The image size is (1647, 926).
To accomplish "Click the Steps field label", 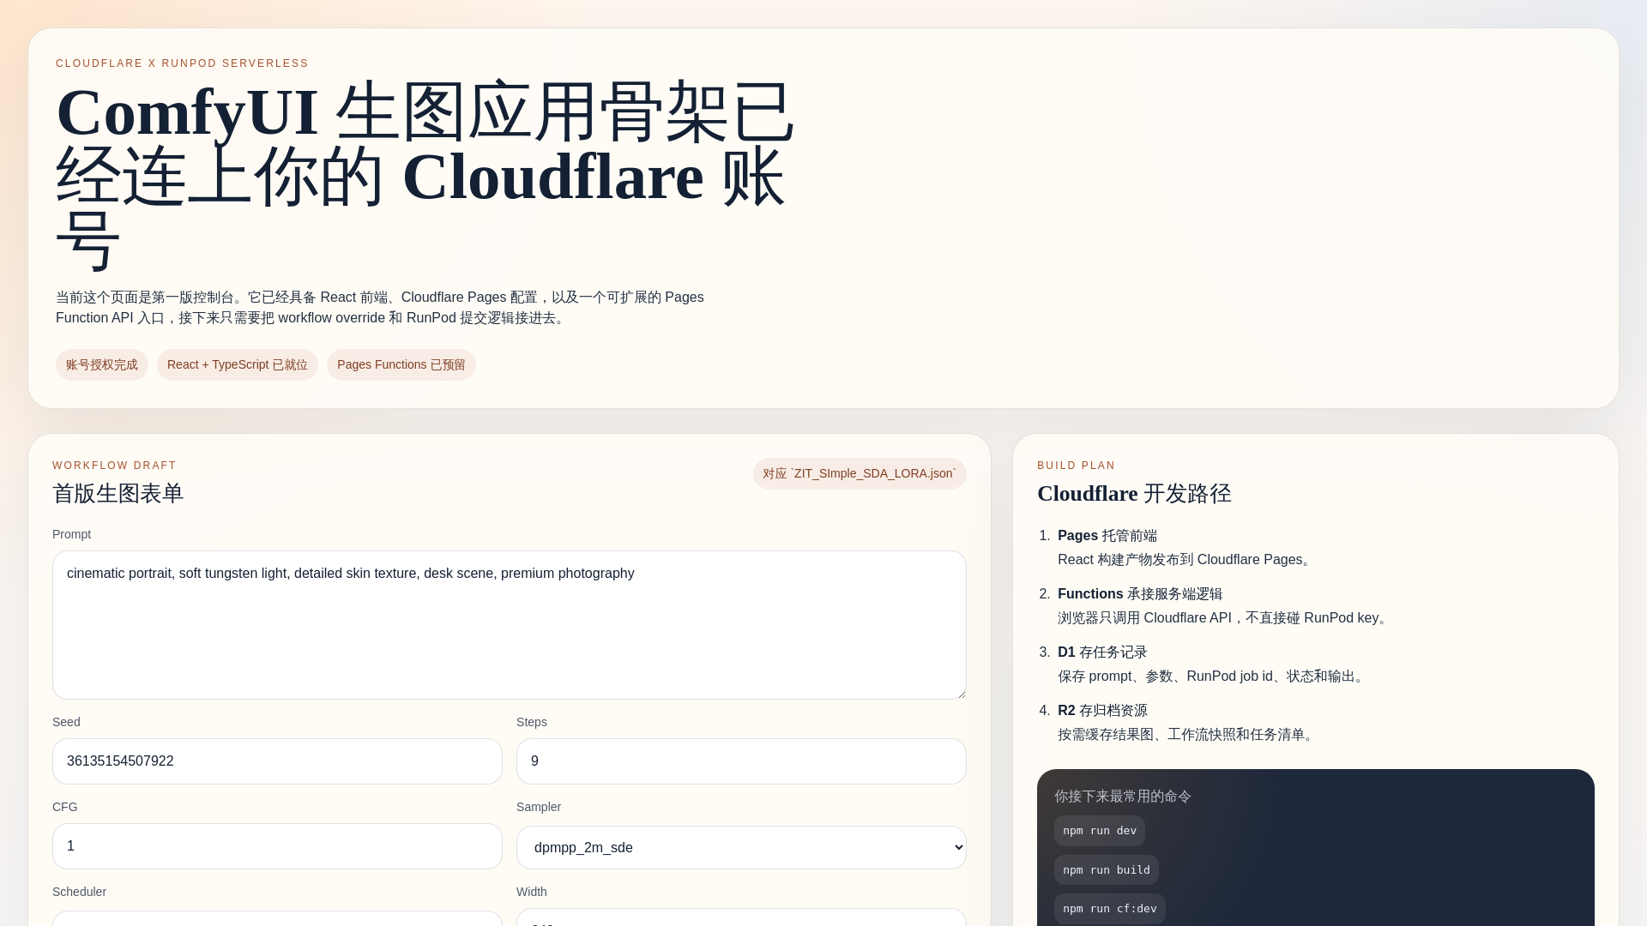I will click(x=532, y=722).
